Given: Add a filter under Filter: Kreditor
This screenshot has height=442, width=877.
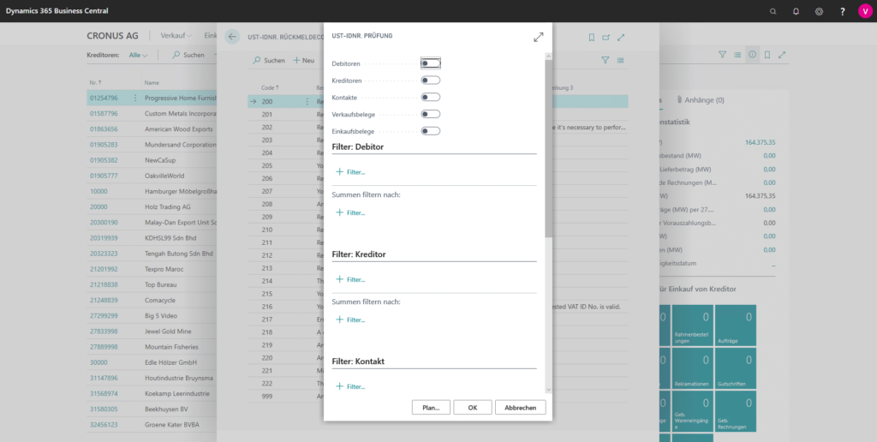Looking at the screenshot, I should tap(350, 279).
